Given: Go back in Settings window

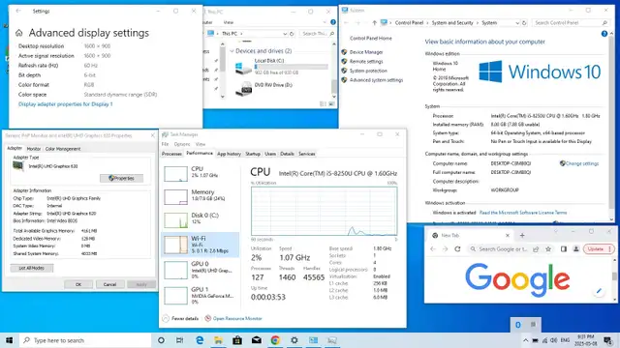Looking at the screenshot, I should tap(18, 11).
